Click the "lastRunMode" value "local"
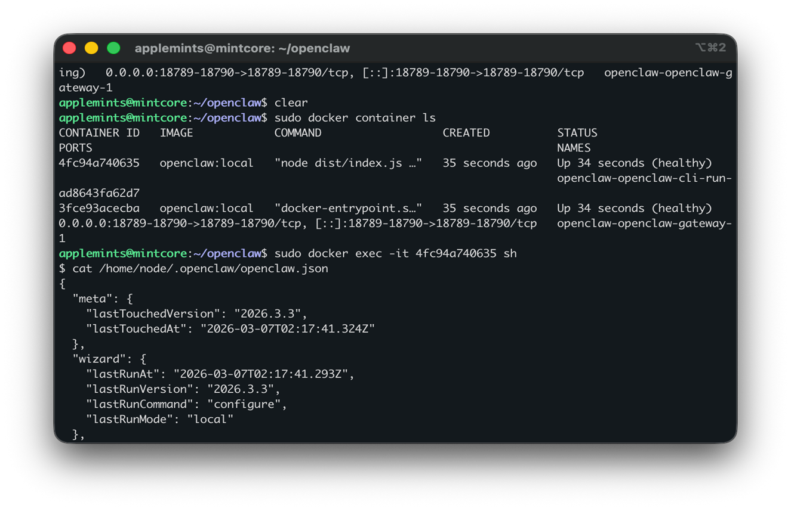Image resolution: width=791 pixels, height=509 pixels. click(210, 420)
